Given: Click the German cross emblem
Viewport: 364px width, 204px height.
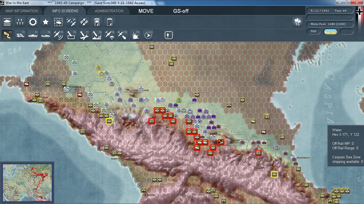Looking at the screenshot, I should coord(359,12).
